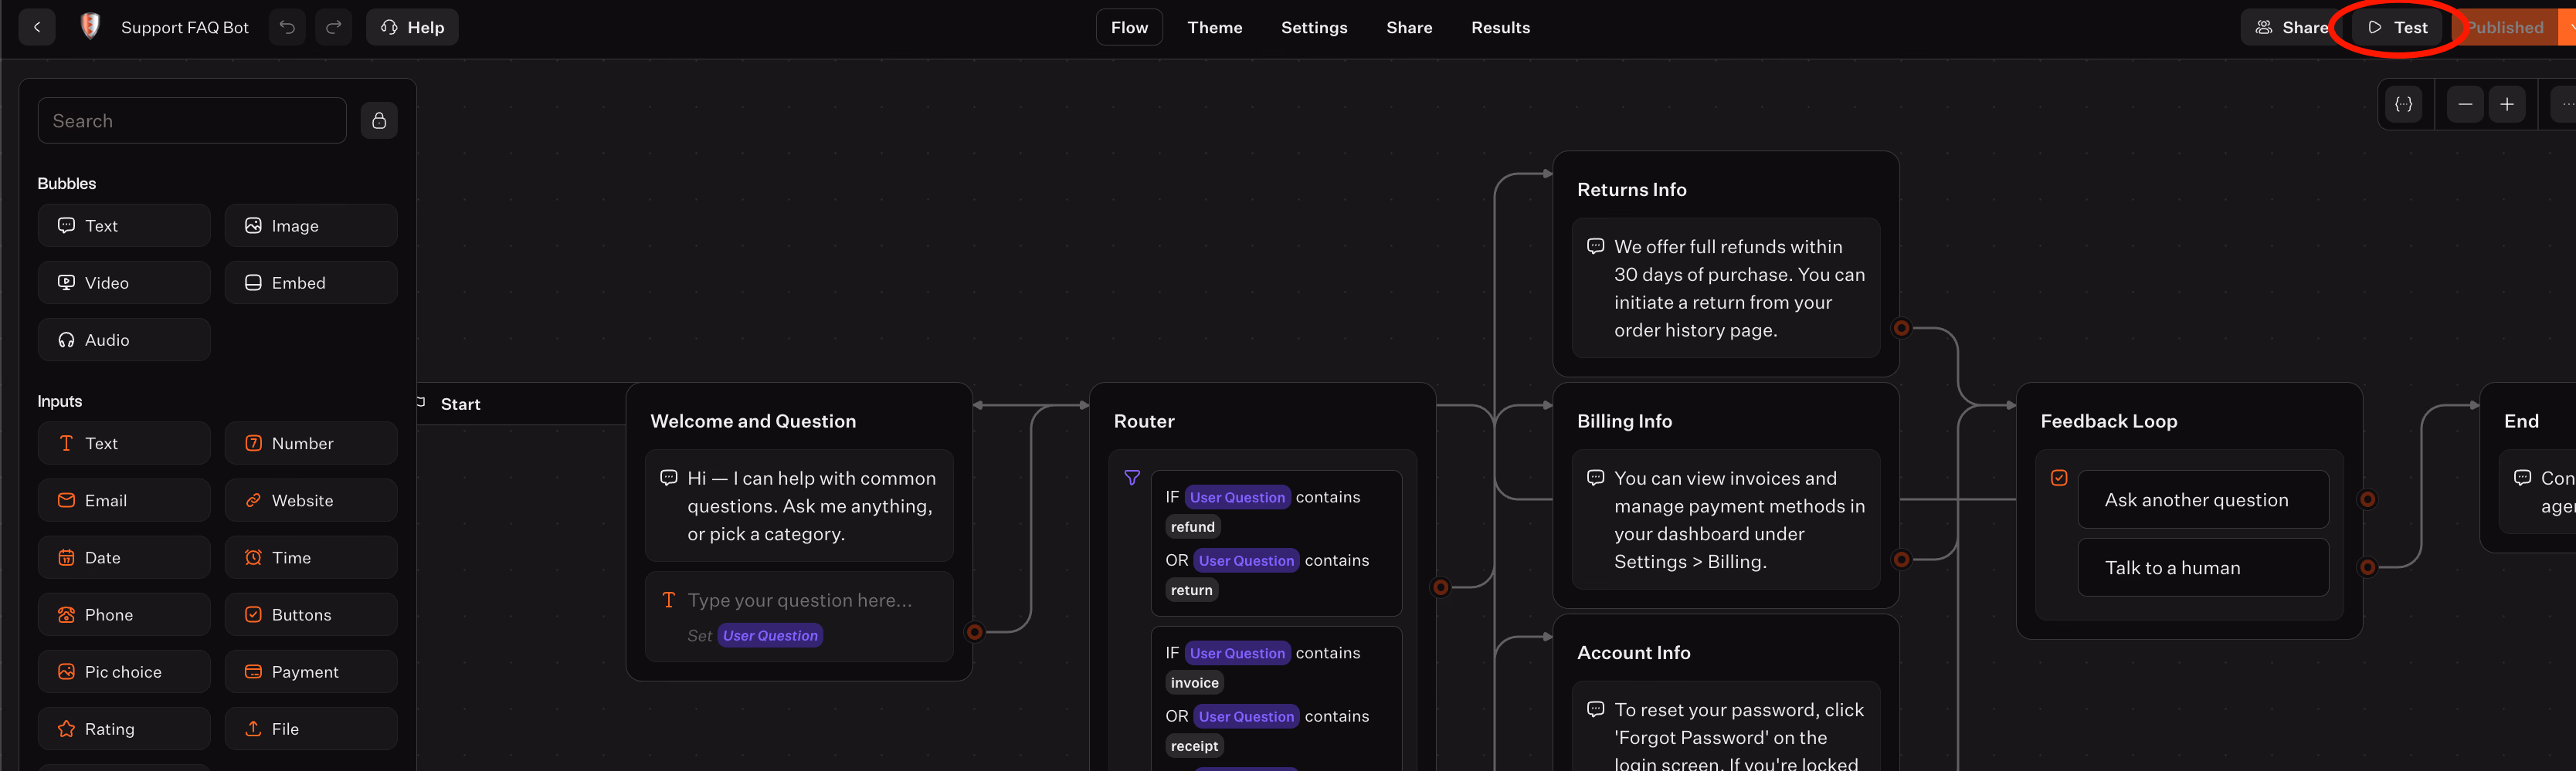Screen dimensions: 2576x771
Task: Go back using the left chevron
Action: click(37, 27)
